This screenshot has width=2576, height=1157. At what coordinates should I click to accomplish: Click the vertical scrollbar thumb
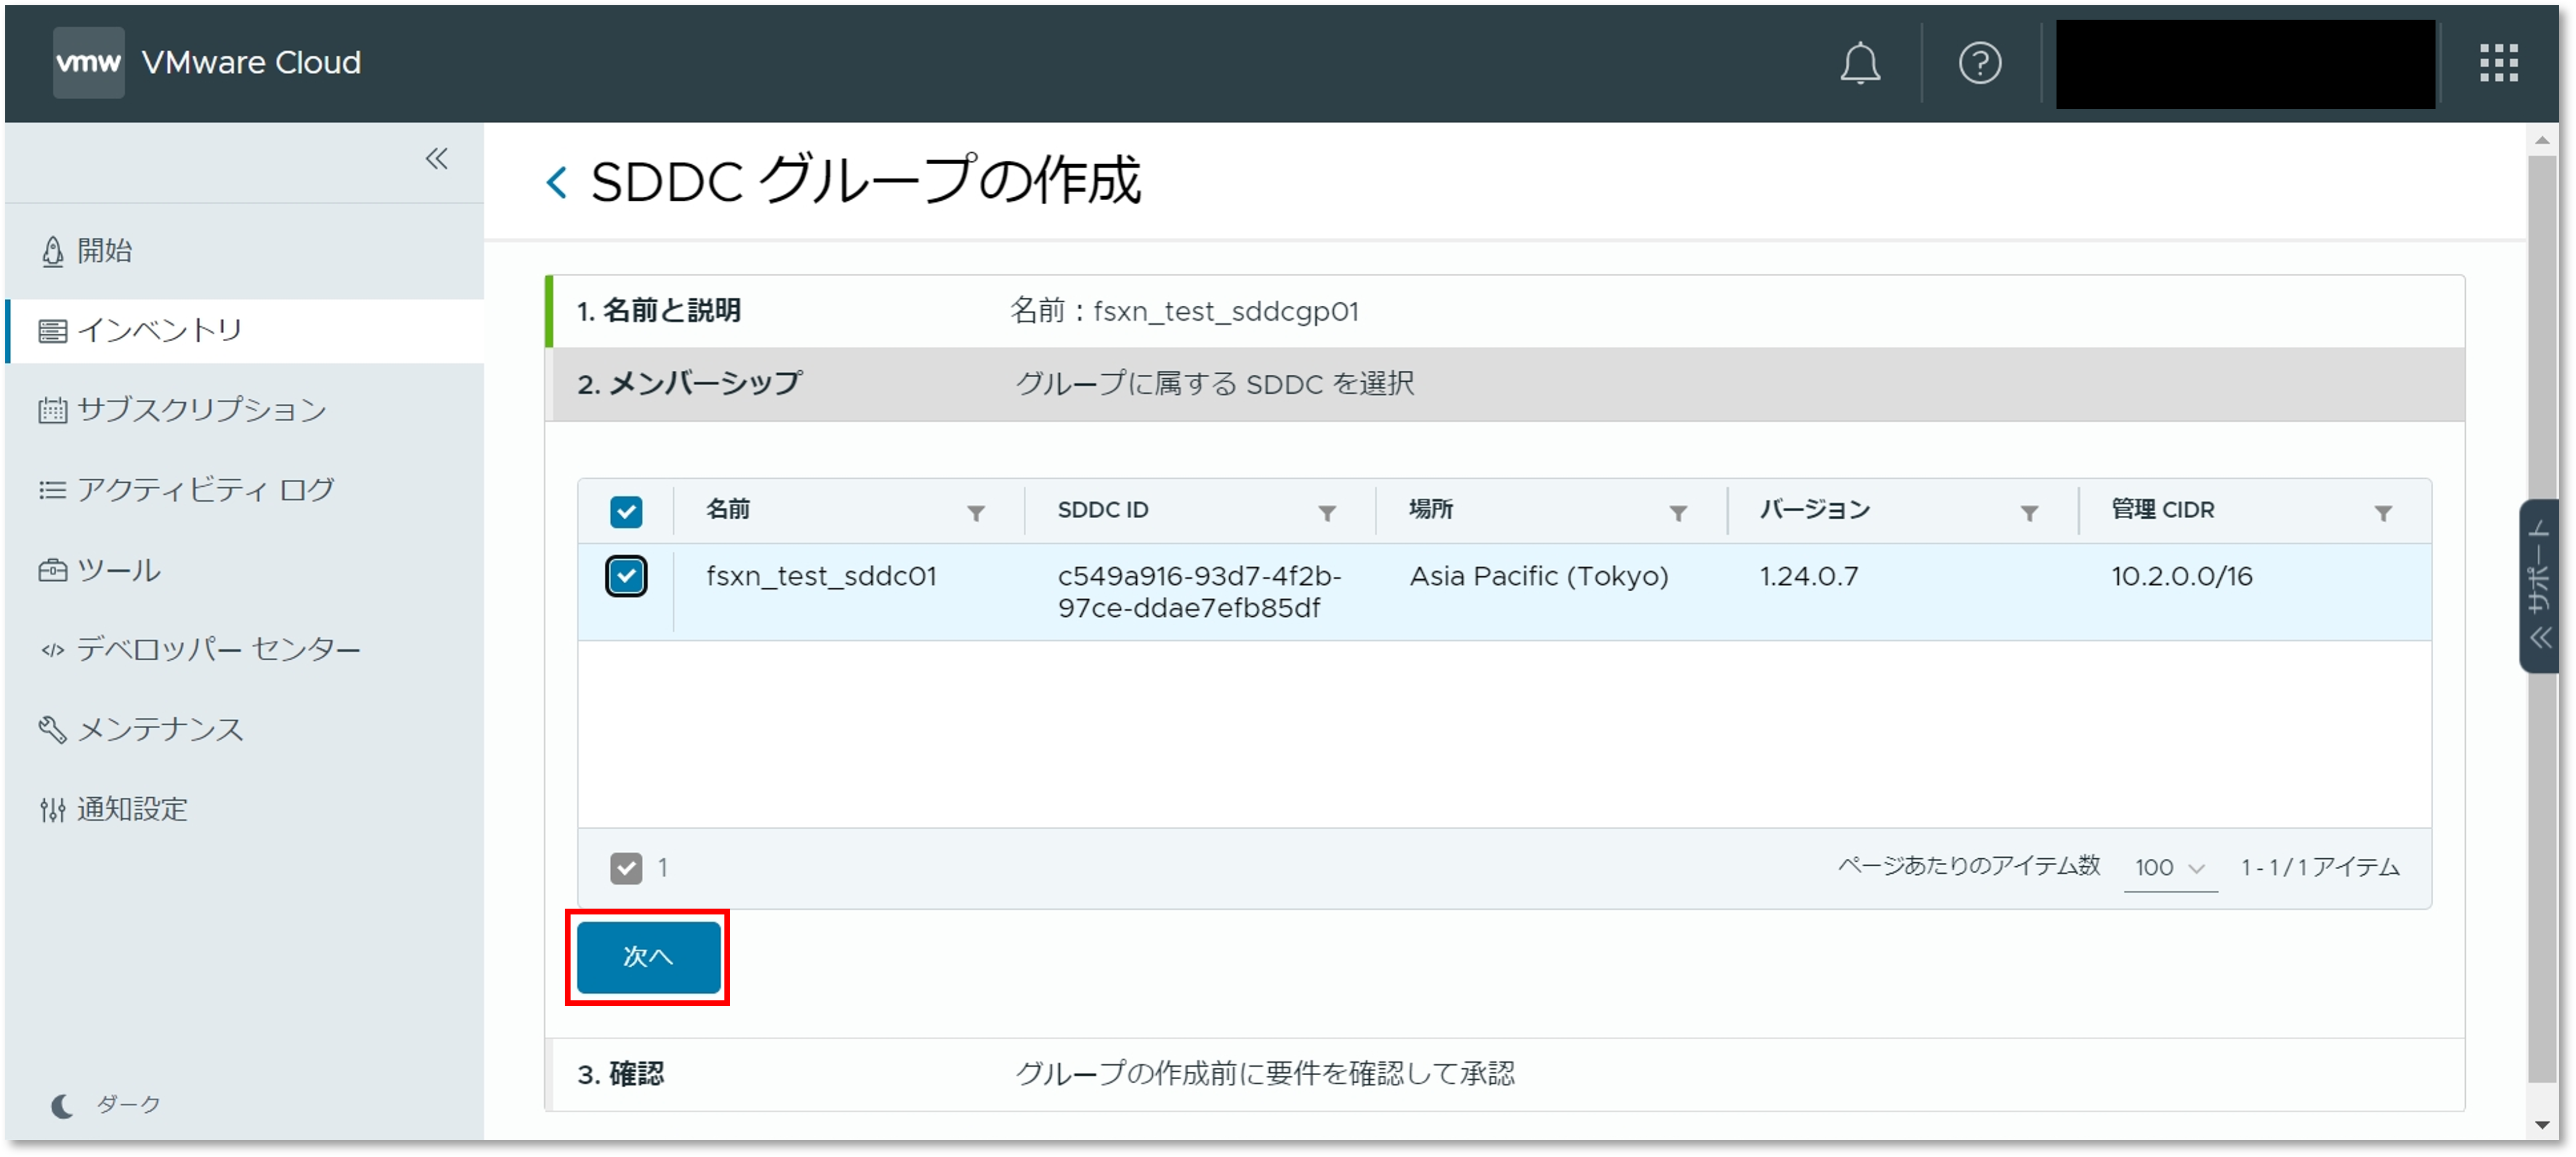[x=2541, y=618]
